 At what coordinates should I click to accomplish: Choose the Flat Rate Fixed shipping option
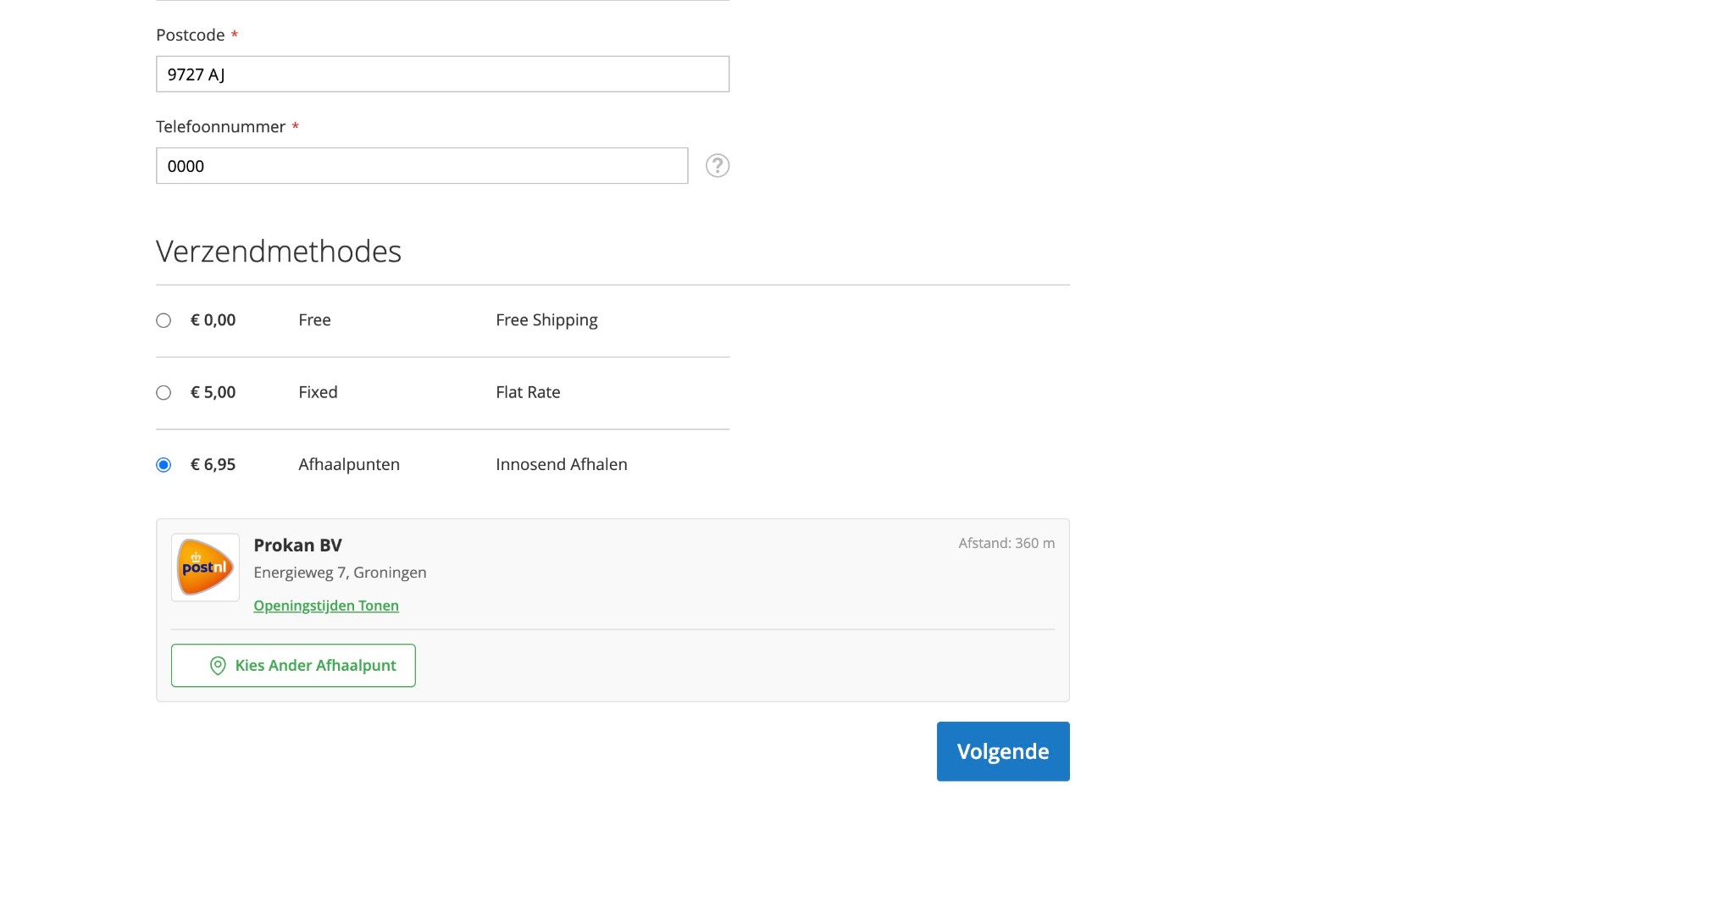164,392
